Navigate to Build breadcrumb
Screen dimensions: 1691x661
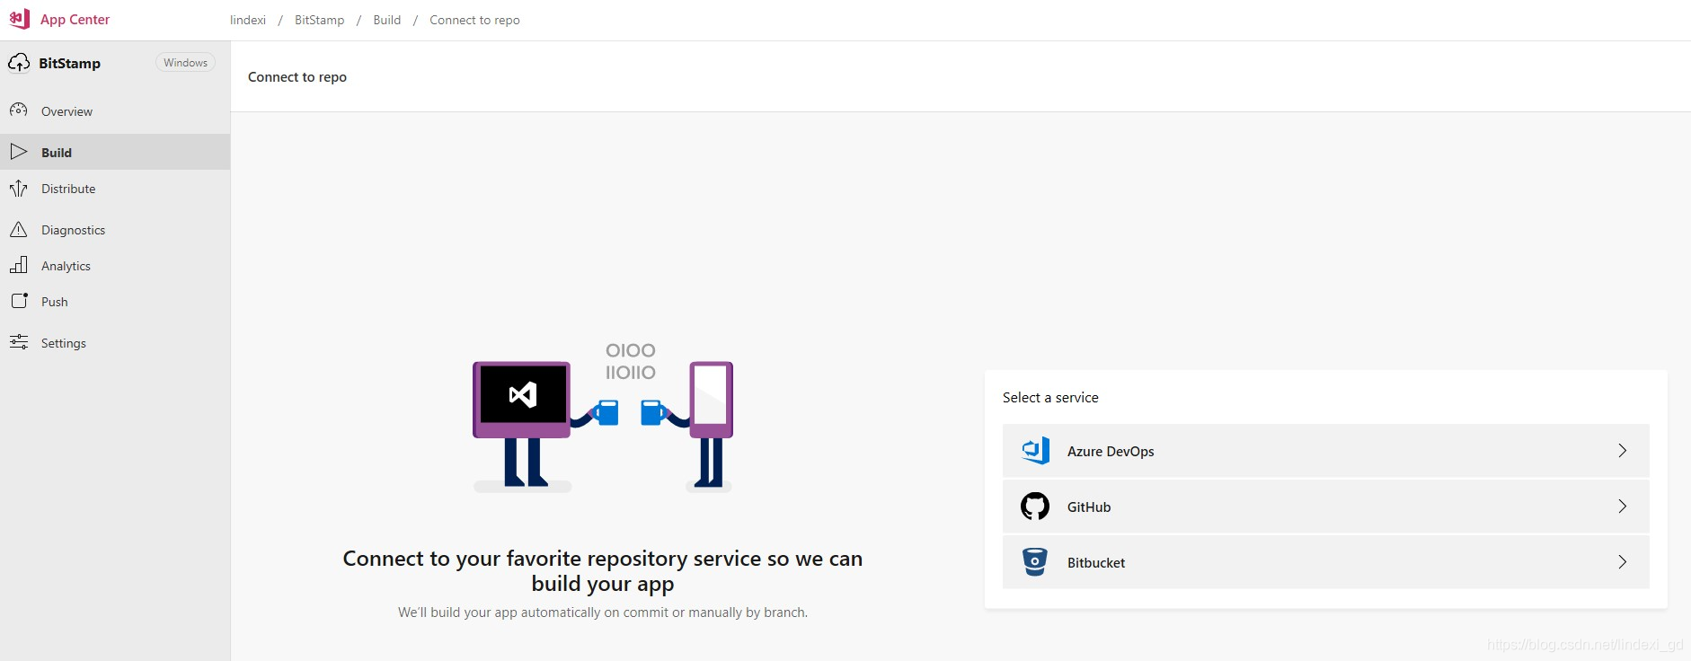(x=387, y=20)
